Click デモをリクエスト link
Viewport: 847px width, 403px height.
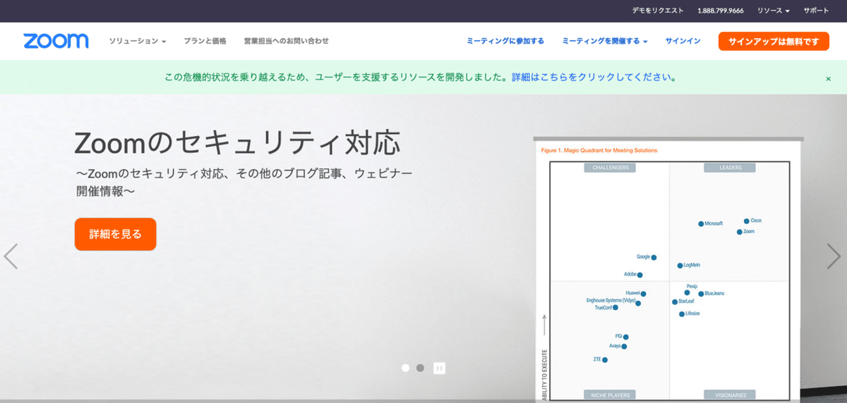tap(658, 11)
